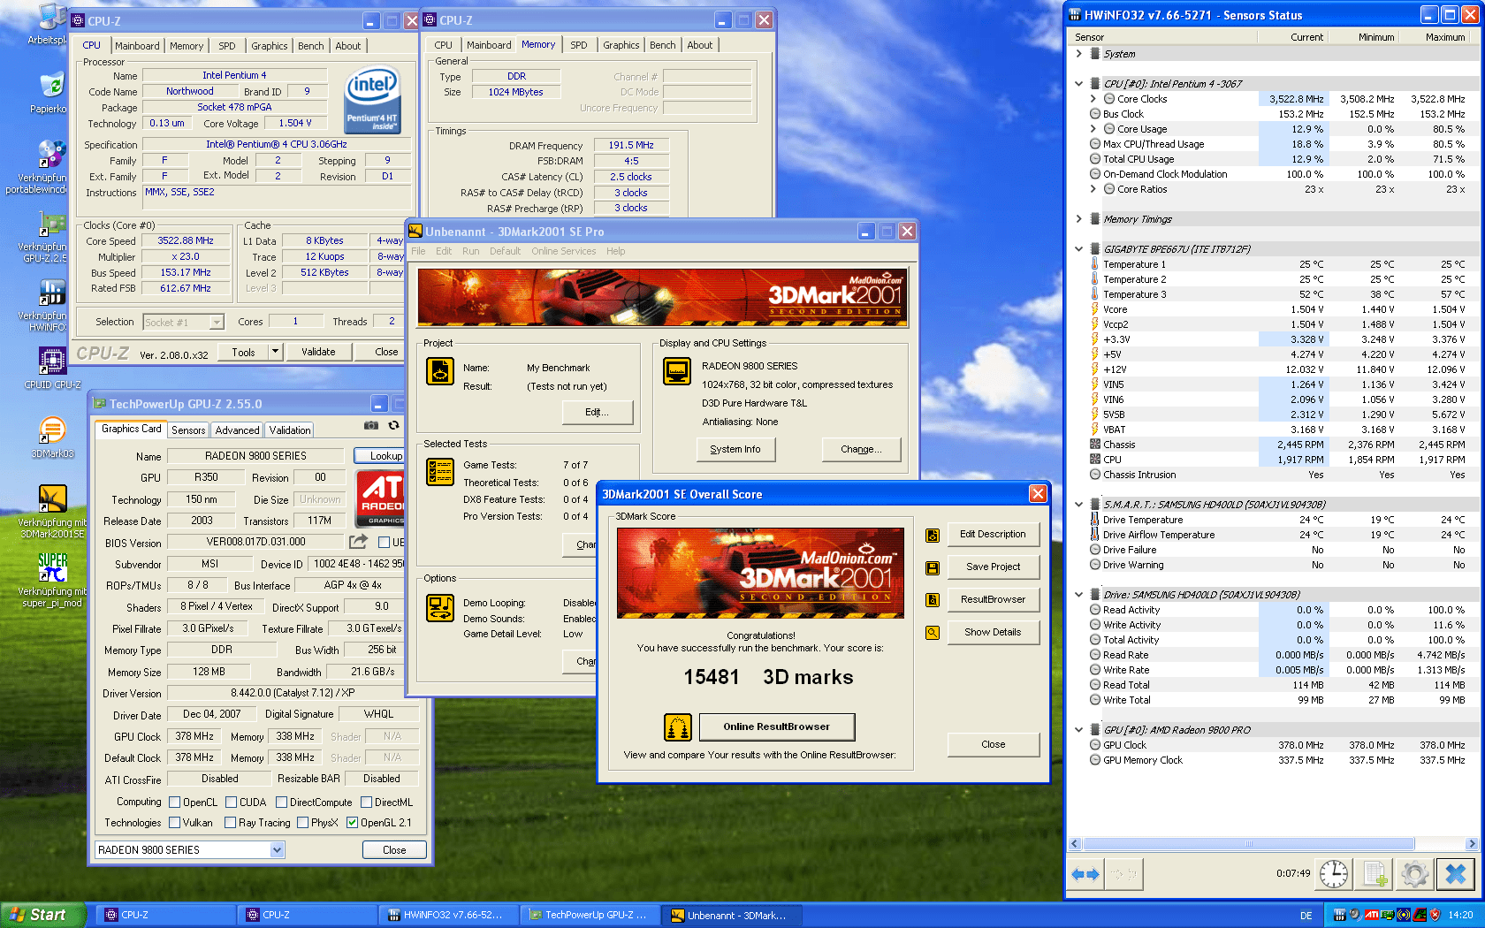Image resolution: width=1485 pixels, height=928 pixels.
Task: Click the HWiNFO scrollbar right arrow
Action: (1472, 844)
